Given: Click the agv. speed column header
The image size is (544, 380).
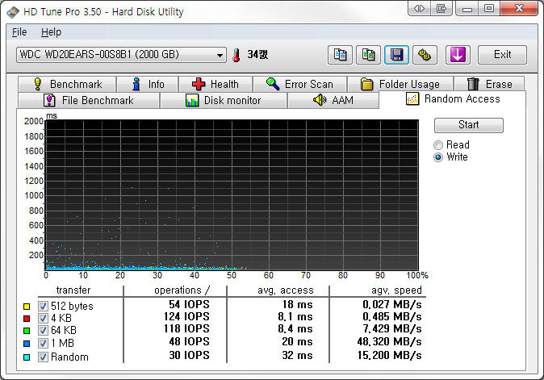Looking at the screenshot, I should pyautogui.click(x=396, y=290).
